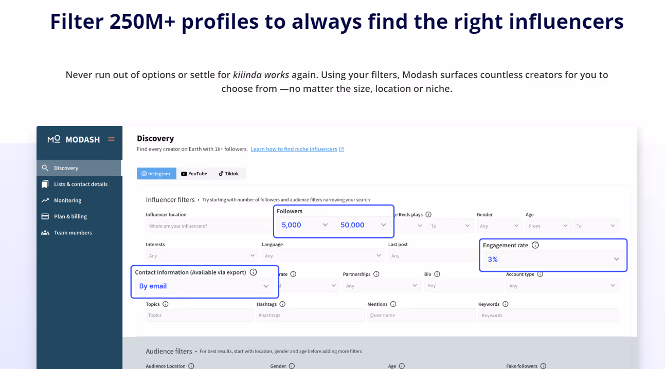The width and height of the screenshot is (665, 369).
Task: Click the Team members people icon
Action: [45, 233]
